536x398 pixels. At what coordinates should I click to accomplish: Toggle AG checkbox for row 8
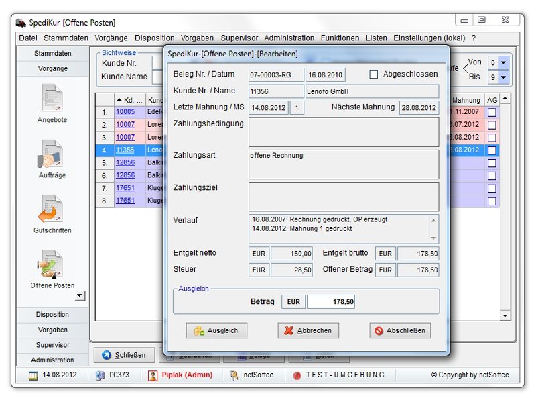coord(492,201)
